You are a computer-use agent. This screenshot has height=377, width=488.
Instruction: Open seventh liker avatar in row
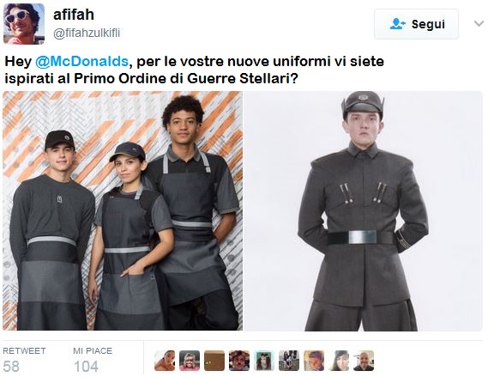pos(314,361)
